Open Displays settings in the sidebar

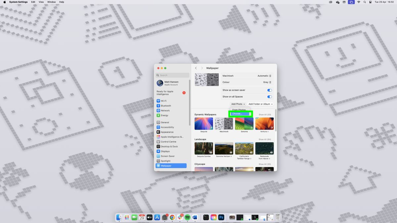point(165,151)
